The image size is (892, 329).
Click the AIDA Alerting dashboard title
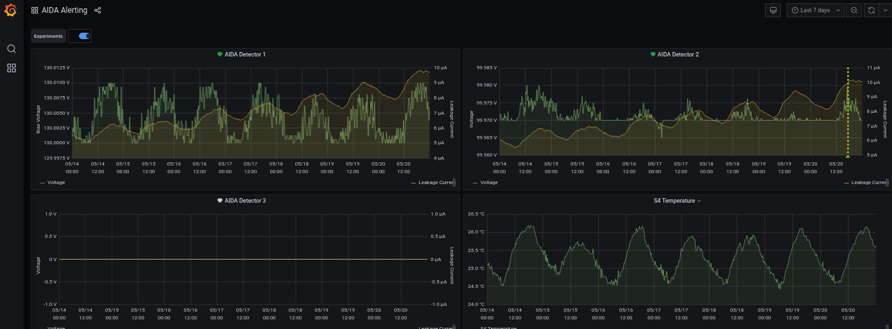[64, 10]
